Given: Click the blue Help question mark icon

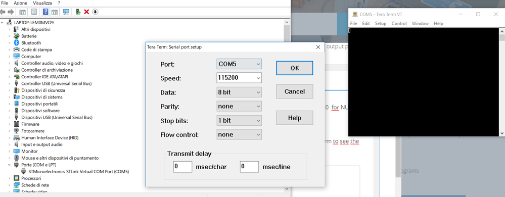Looking at the screenshot, I should (45, 12).
